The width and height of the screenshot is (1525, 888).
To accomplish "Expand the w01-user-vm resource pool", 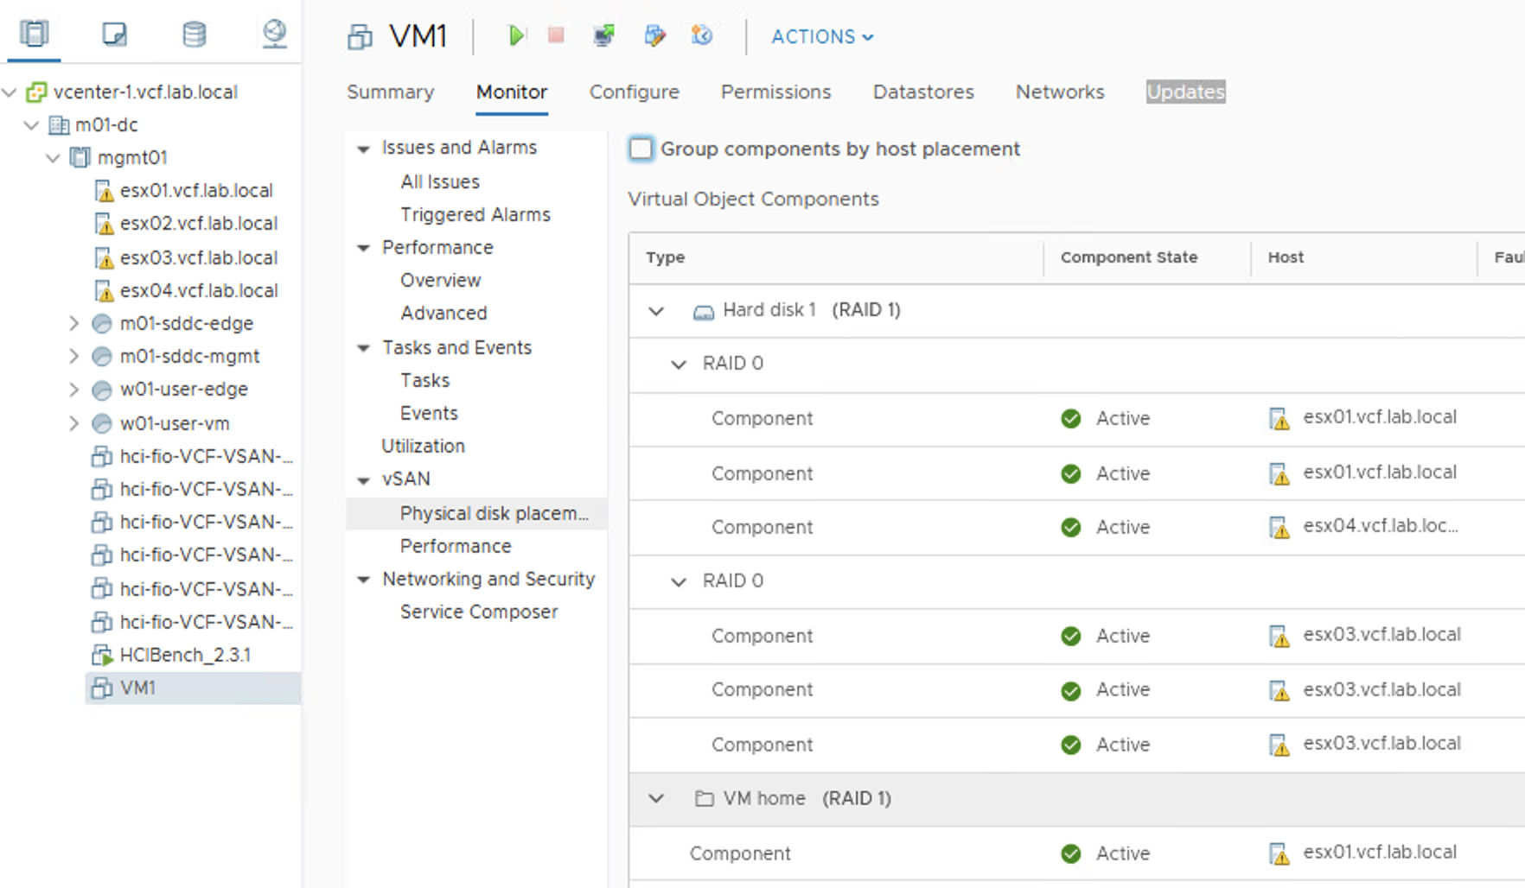I will coord(74,424).
